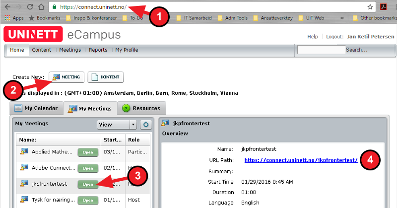
Task: Click the search input field
Action: 320,50
